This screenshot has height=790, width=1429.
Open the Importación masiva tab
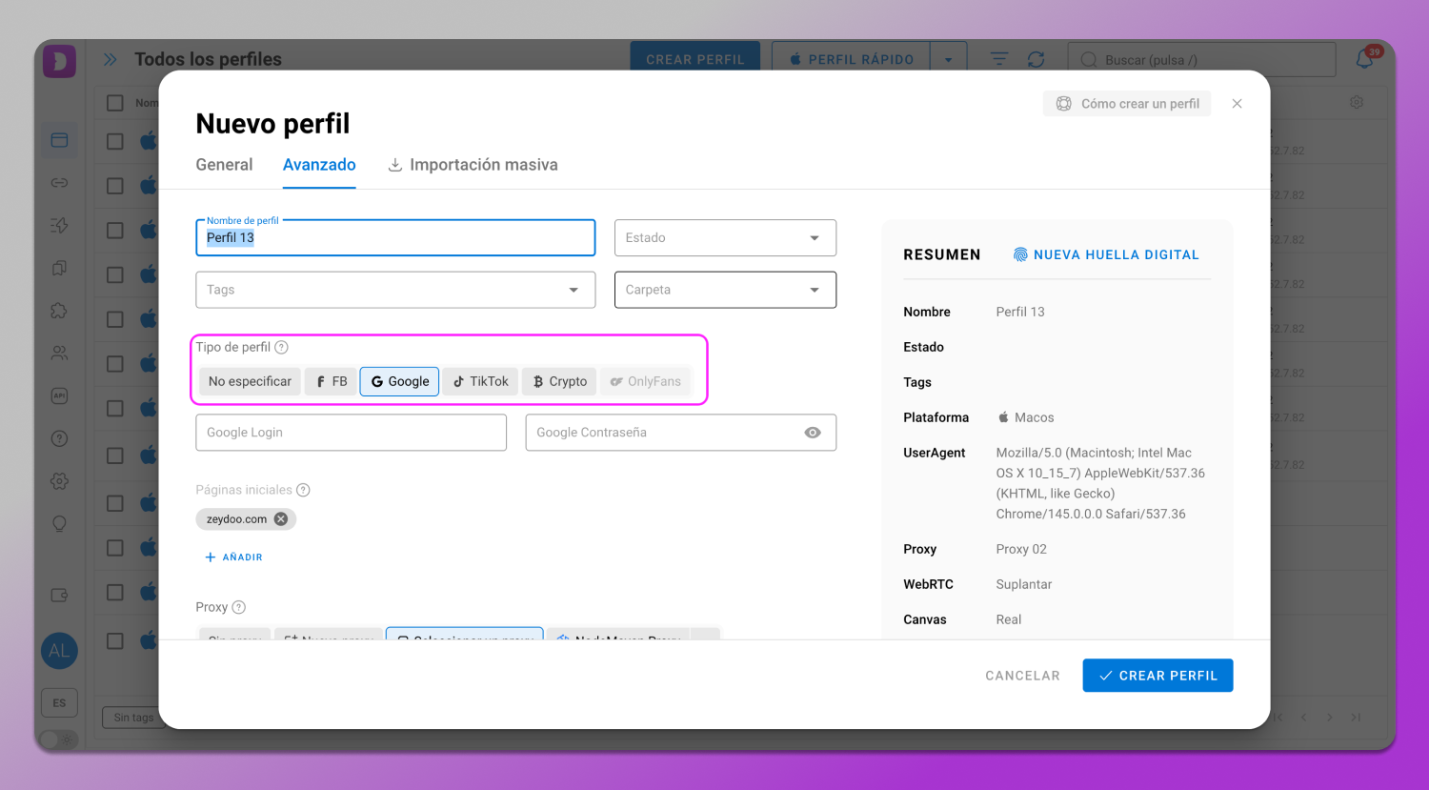point(473,165)
